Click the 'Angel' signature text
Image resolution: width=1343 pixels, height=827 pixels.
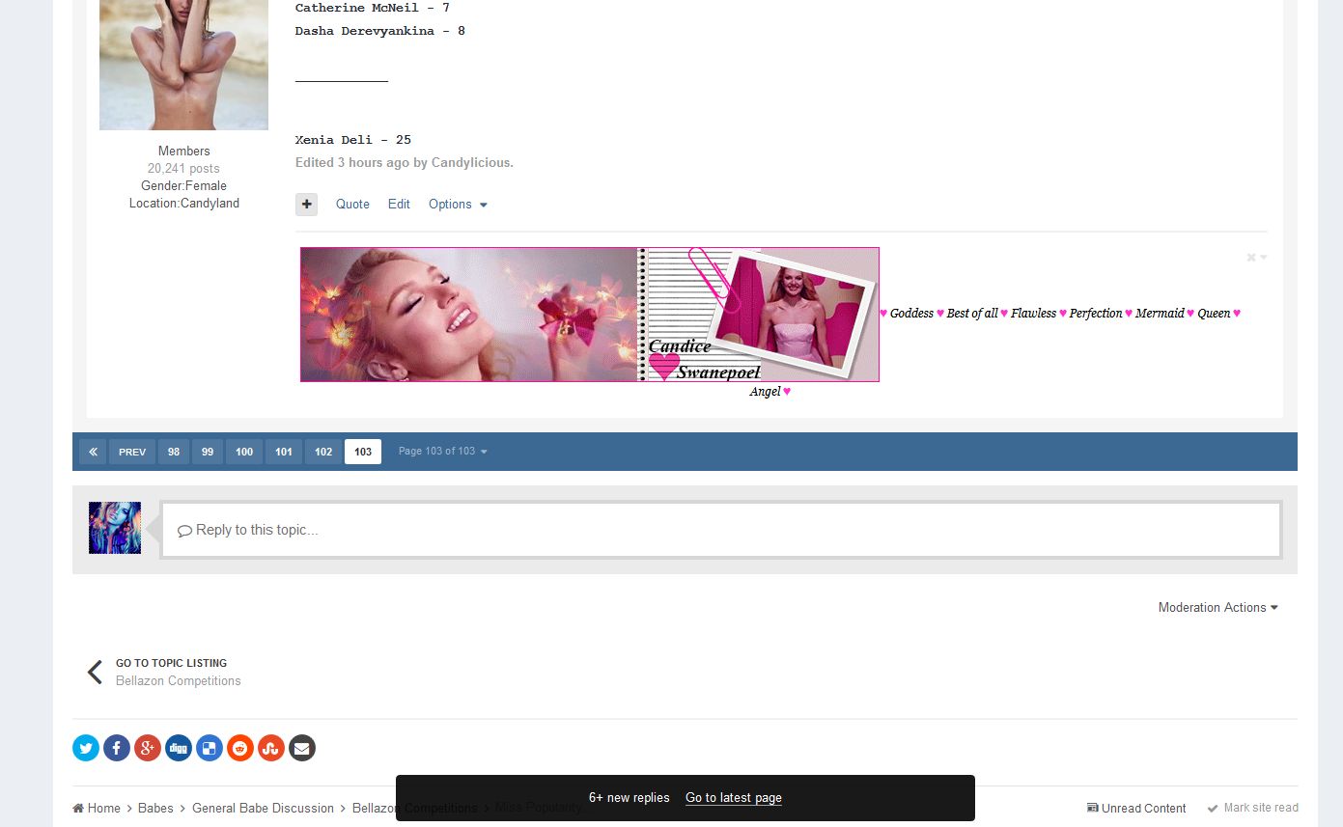[765, 392]
